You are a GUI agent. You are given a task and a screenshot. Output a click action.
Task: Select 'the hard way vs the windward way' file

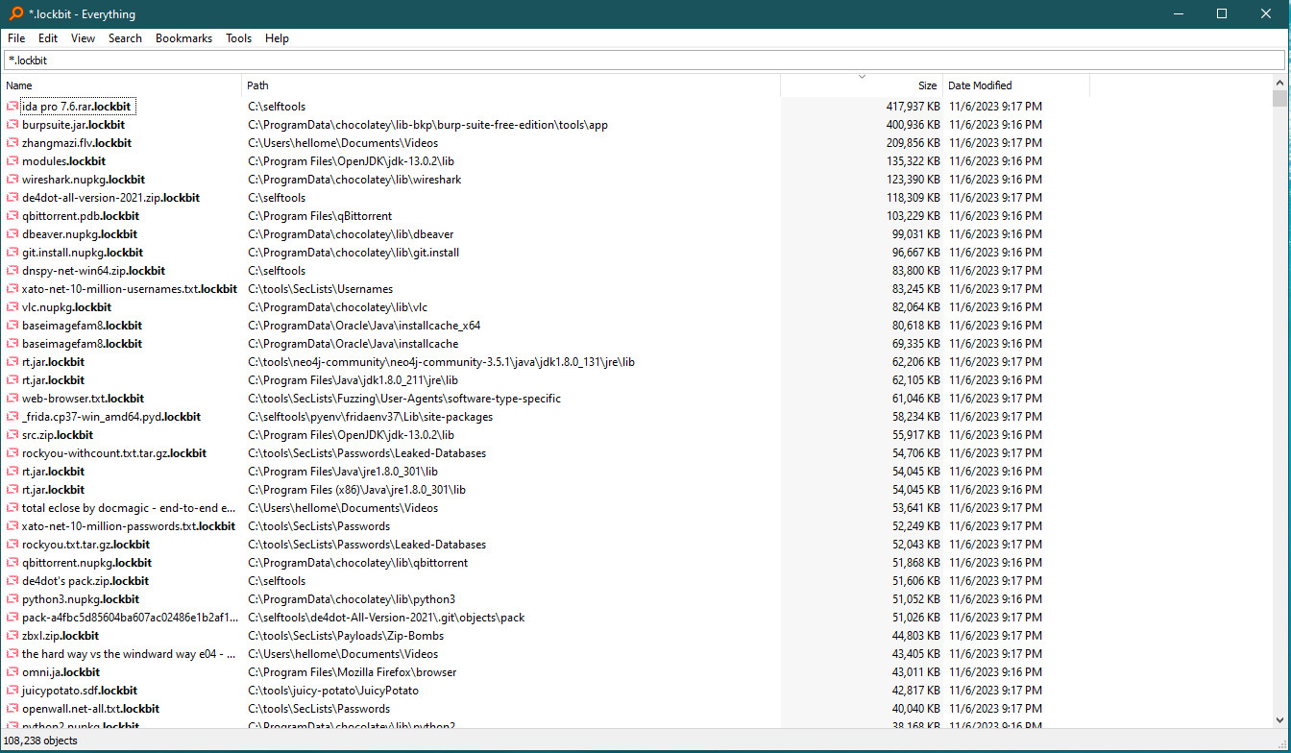tap(129, 654)
